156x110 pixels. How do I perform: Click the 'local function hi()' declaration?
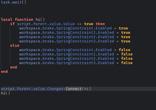(x=23, y=20)
